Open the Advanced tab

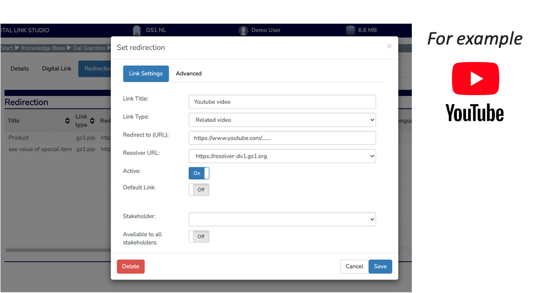(189, 73)
